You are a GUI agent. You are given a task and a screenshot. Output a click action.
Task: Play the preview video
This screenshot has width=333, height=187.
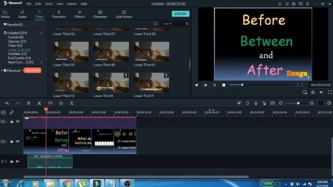point(206,85)
